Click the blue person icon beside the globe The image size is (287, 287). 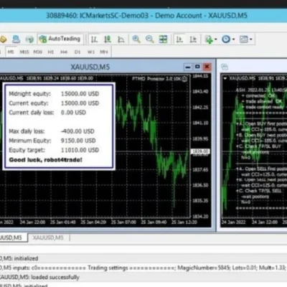coord(17,39)
